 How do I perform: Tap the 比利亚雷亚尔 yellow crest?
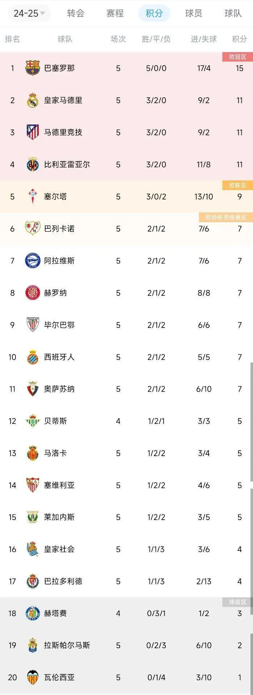33,164
